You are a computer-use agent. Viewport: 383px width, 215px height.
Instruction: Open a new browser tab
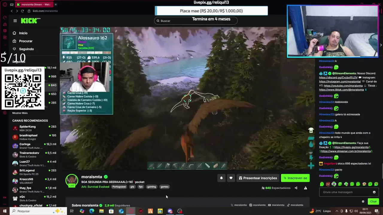(56, 4)
